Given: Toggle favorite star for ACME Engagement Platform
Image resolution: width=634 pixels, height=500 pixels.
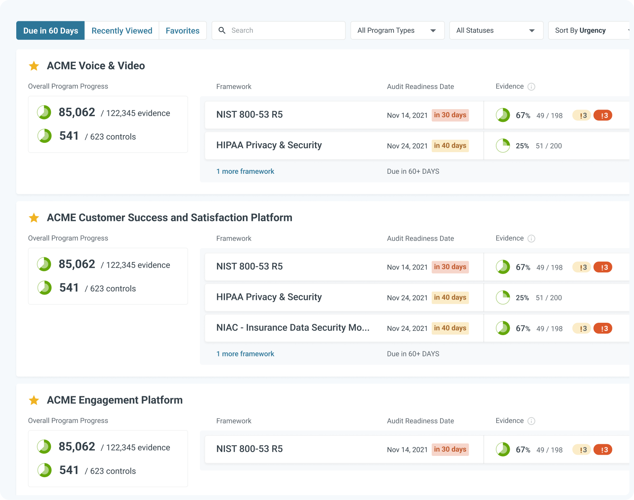Looking at the screenshot, I should [34, 400].
